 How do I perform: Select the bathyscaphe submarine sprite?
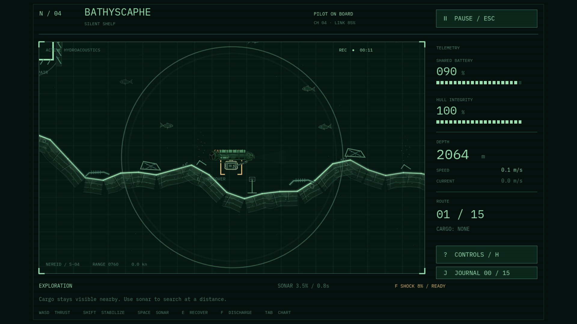pyautogui.click(x=232, y=155)
